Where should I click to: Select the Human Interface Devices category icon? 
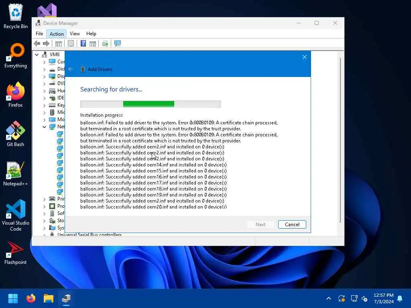52,91
